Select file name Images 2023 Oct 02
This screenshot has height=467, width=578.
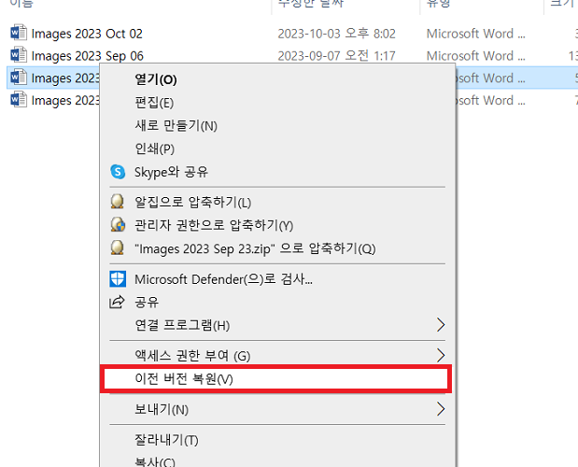point(87,34)
